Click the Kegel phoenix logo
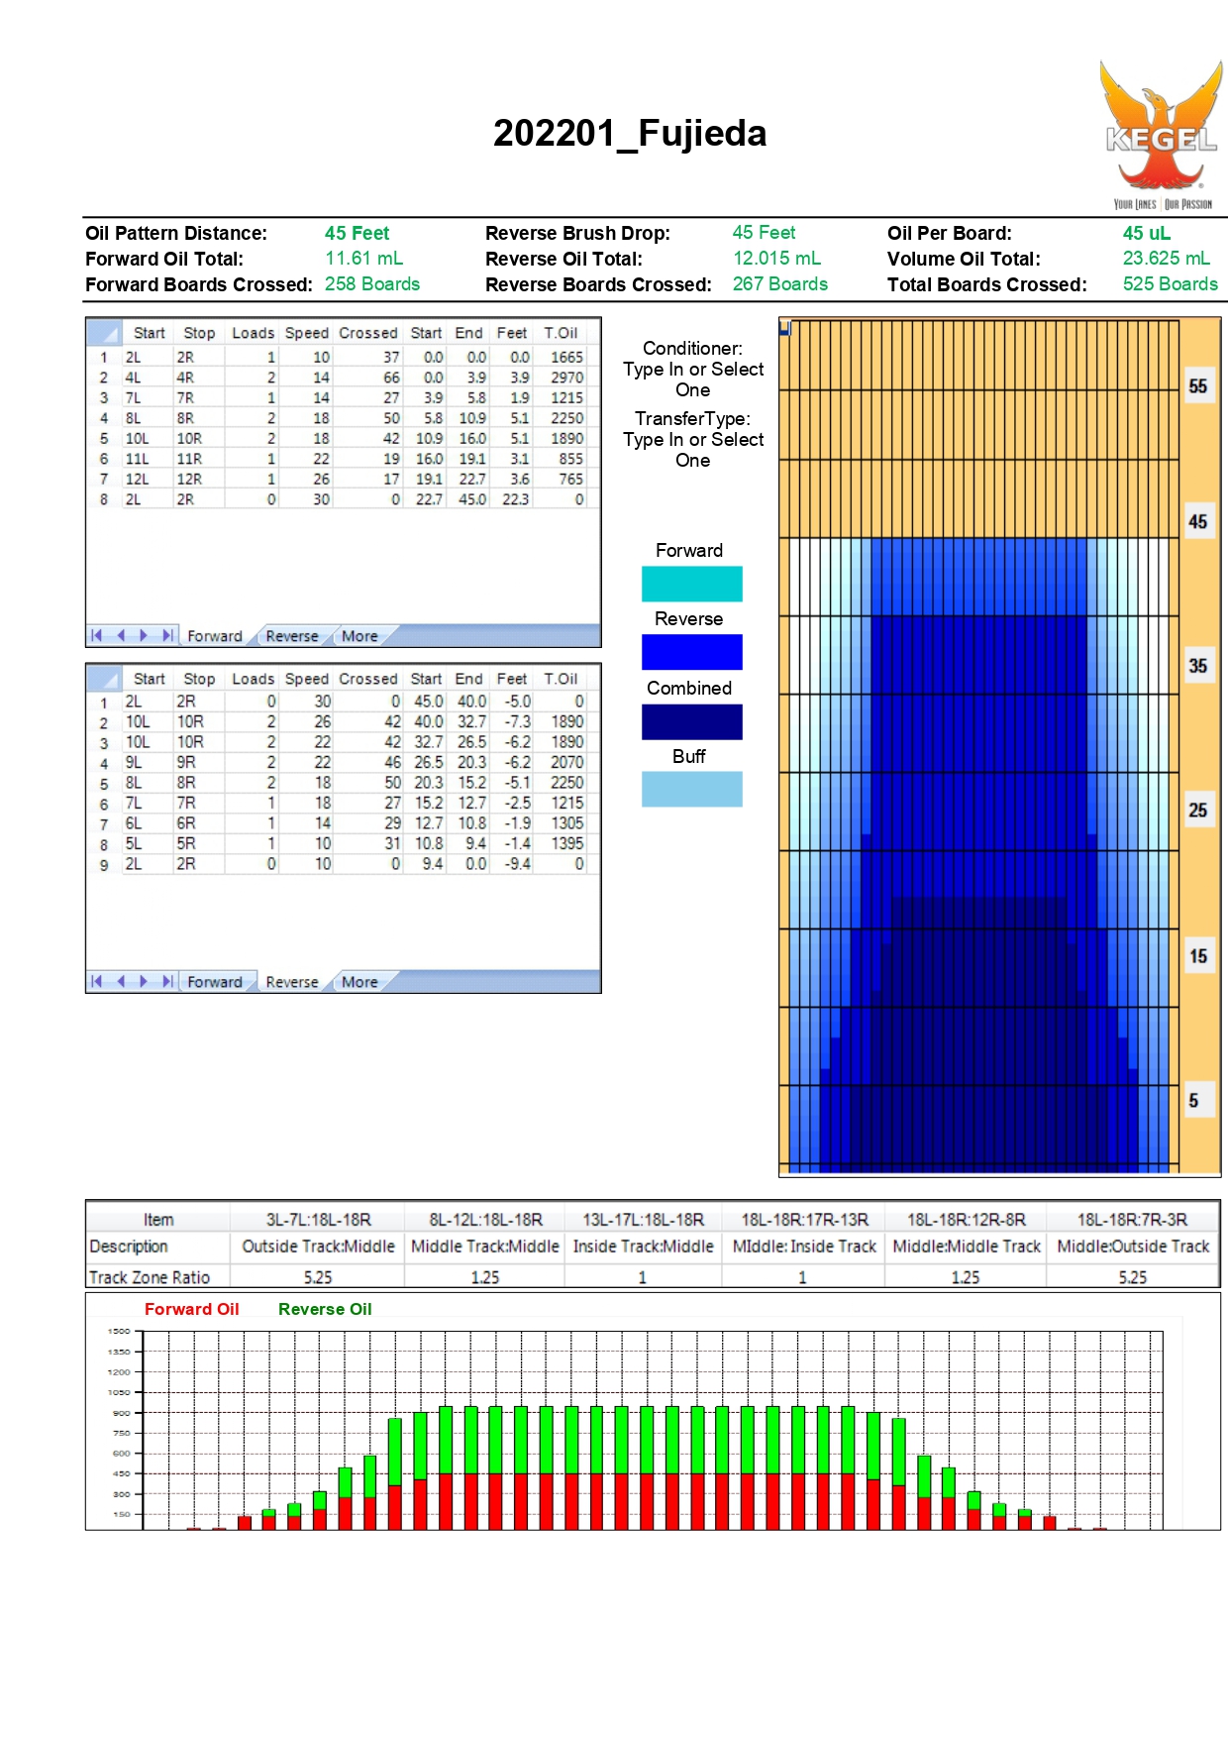 click(1161, 135)
